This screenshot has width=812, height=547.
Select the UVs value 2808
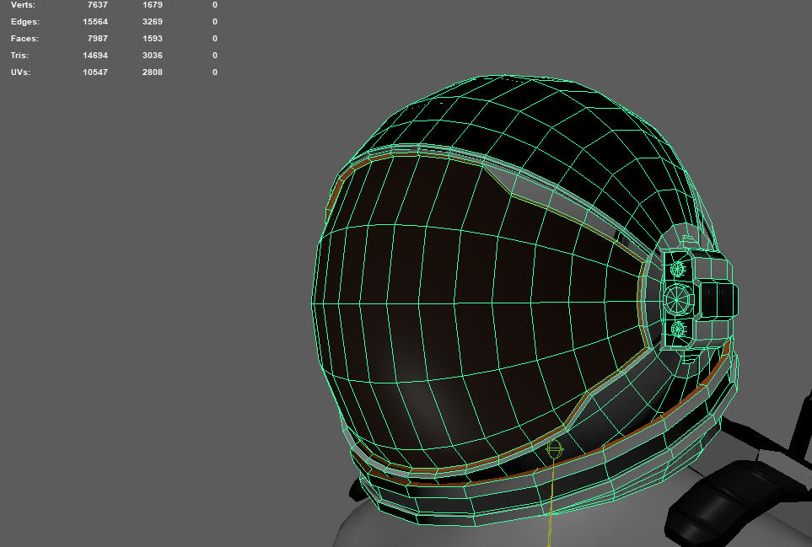[153, 72]
